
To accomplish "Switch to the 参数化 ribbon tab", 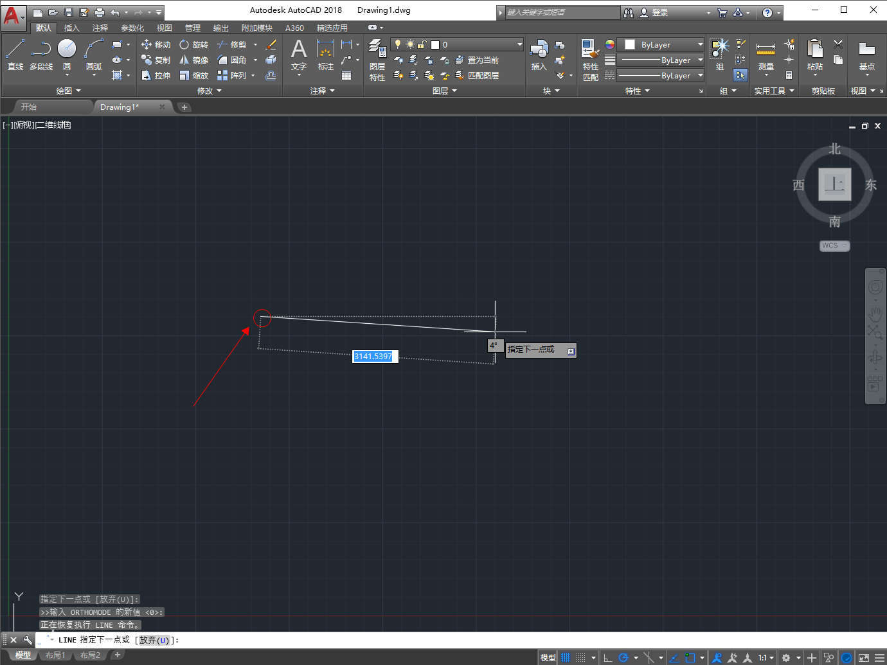I will click(x=132, y=28).
